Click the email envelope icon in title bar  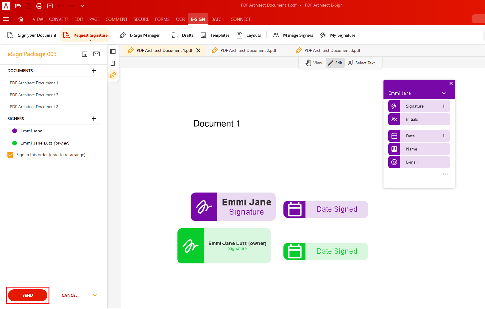point(50,6)
